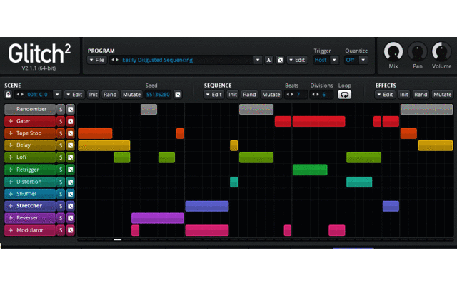This screenshot has width=457, height=285.
Task: Click the Pan knob
Action: point(417,52)
